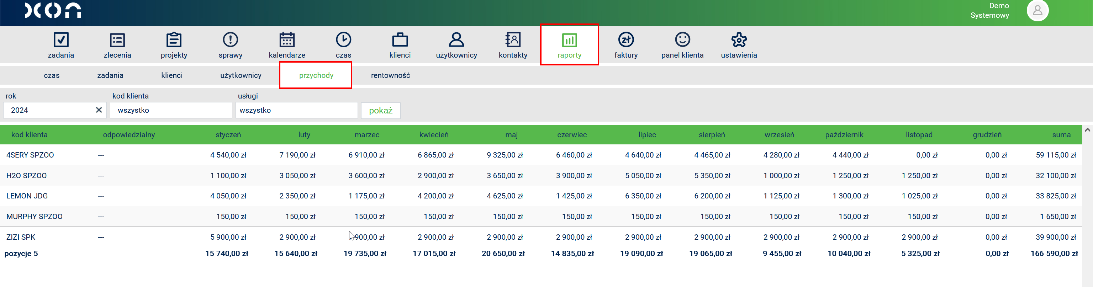Sort by sierpień column header
The image size is (1093, 287).
coord(712,135)
